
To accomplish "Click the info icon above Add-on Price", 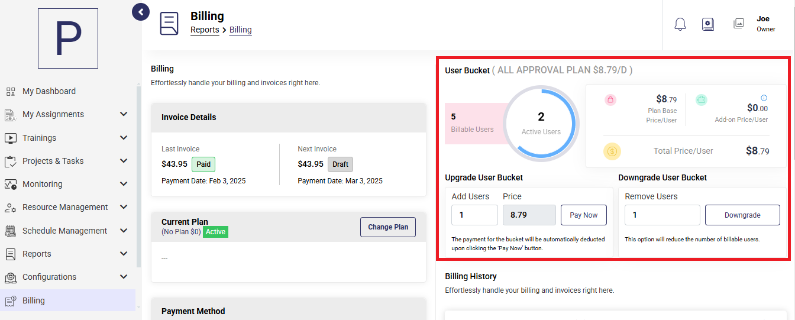I will click(764, 98).
